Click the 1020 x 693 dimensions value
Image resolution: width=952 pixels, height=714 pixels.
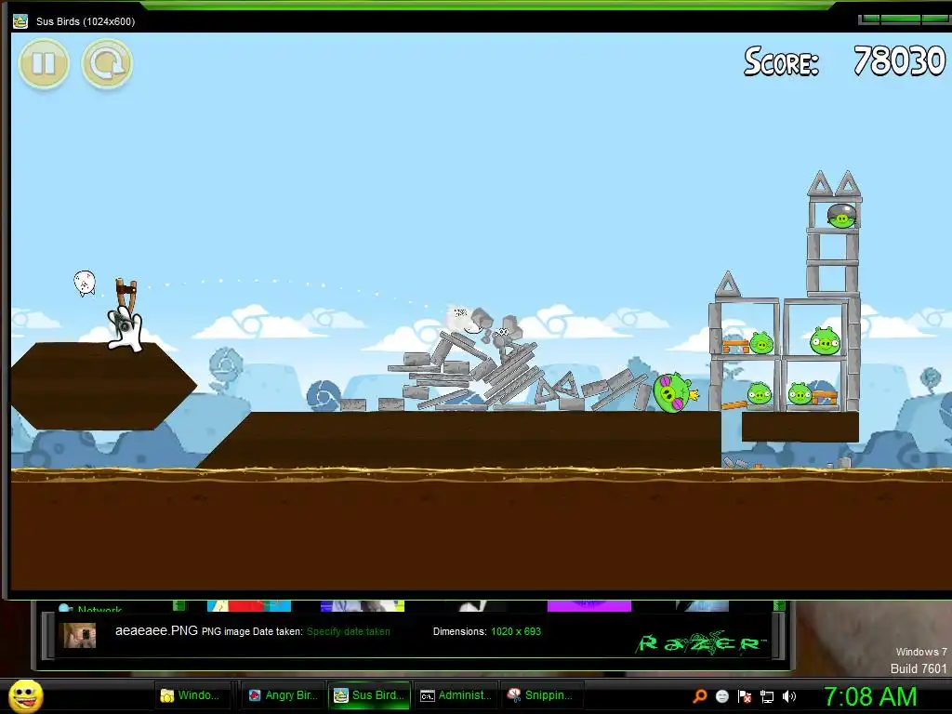click(x=516, y=631)
